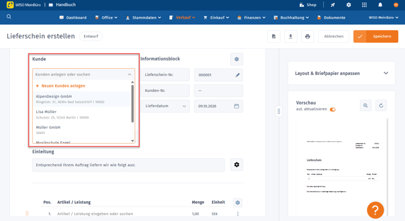Click Artikel / Leistung eingeben oder suchen
The width and height of the screenshot is (405, 221).
(x=95, y=214)
